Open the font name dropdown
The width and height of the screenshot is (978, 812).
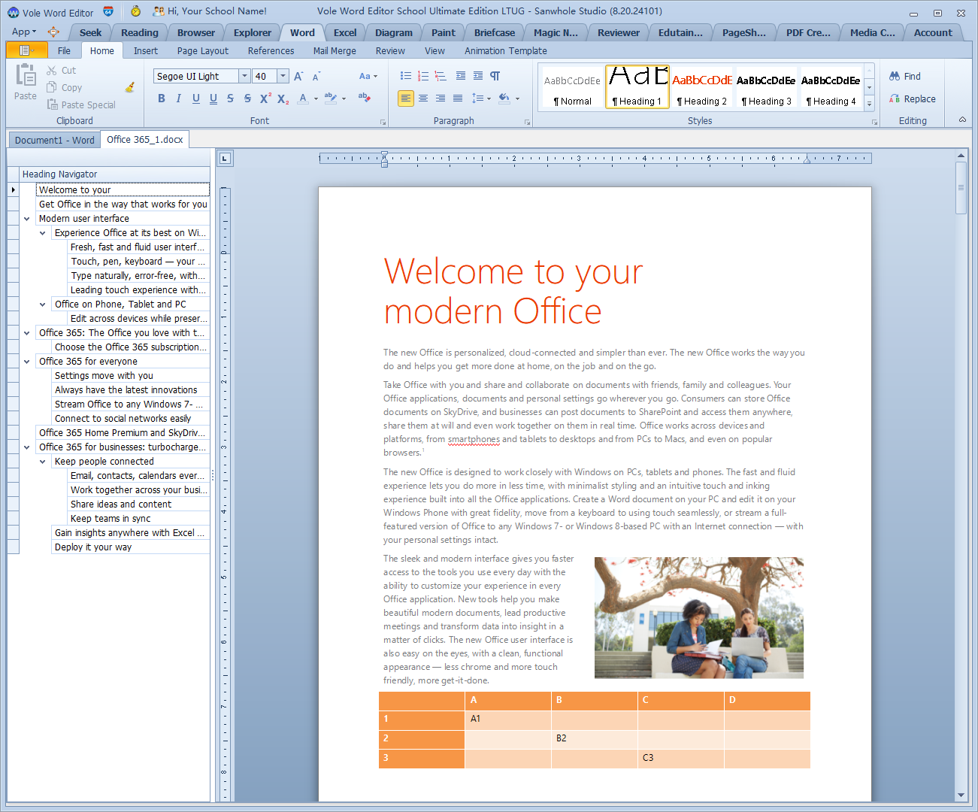coord(244,76)
